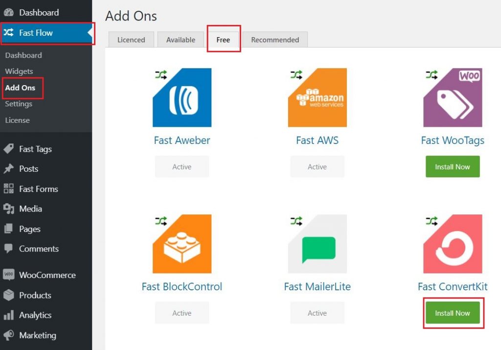
Task: Click the Fast Tags tag icon
Action: (9, 149)
